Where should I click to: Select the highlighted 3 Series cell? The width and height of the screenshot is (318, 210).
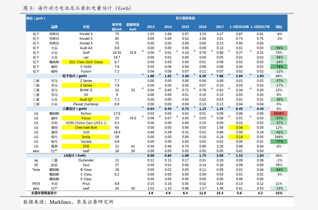86,85
